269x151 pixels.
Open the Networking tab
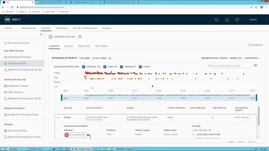(x=28, y=28)
